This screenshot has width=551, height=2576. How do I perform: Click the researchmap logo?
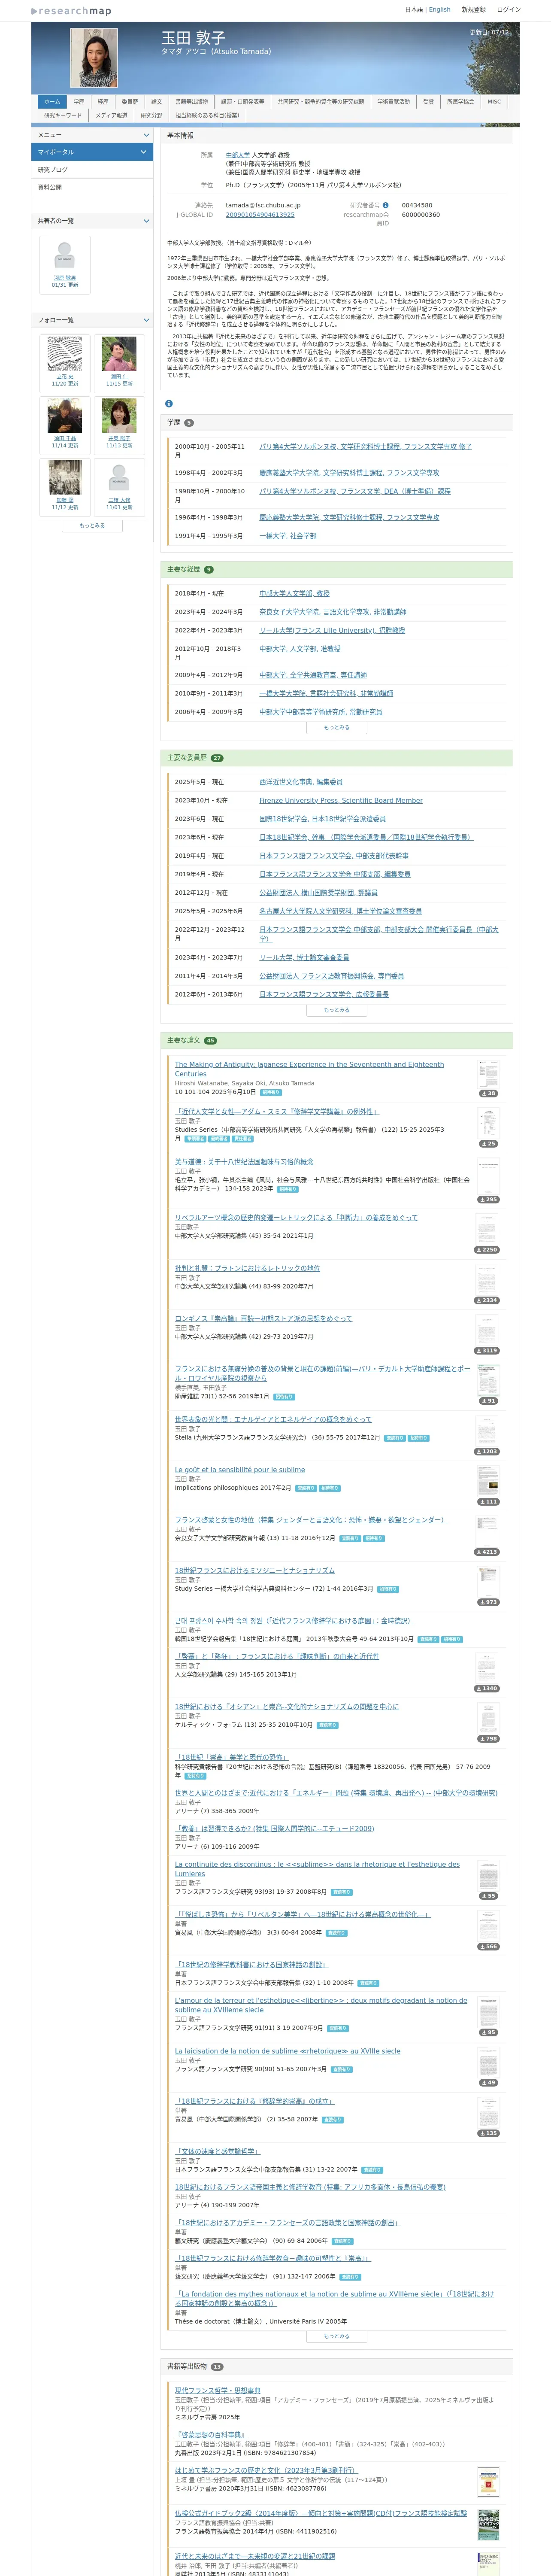coord(71,11)
